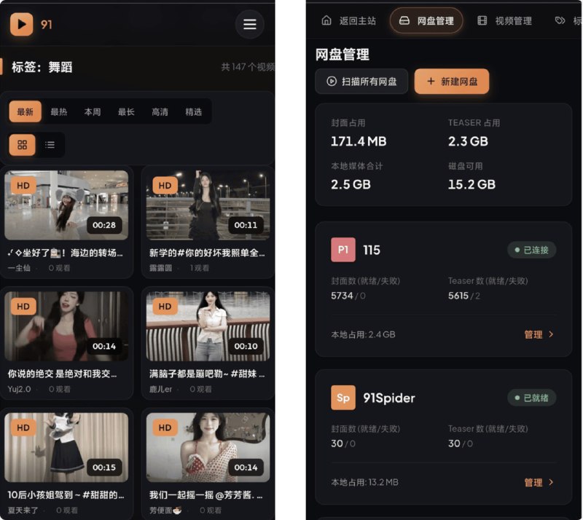
Task: Select the 最热 sort tab
Action: [x=59, y=111]
